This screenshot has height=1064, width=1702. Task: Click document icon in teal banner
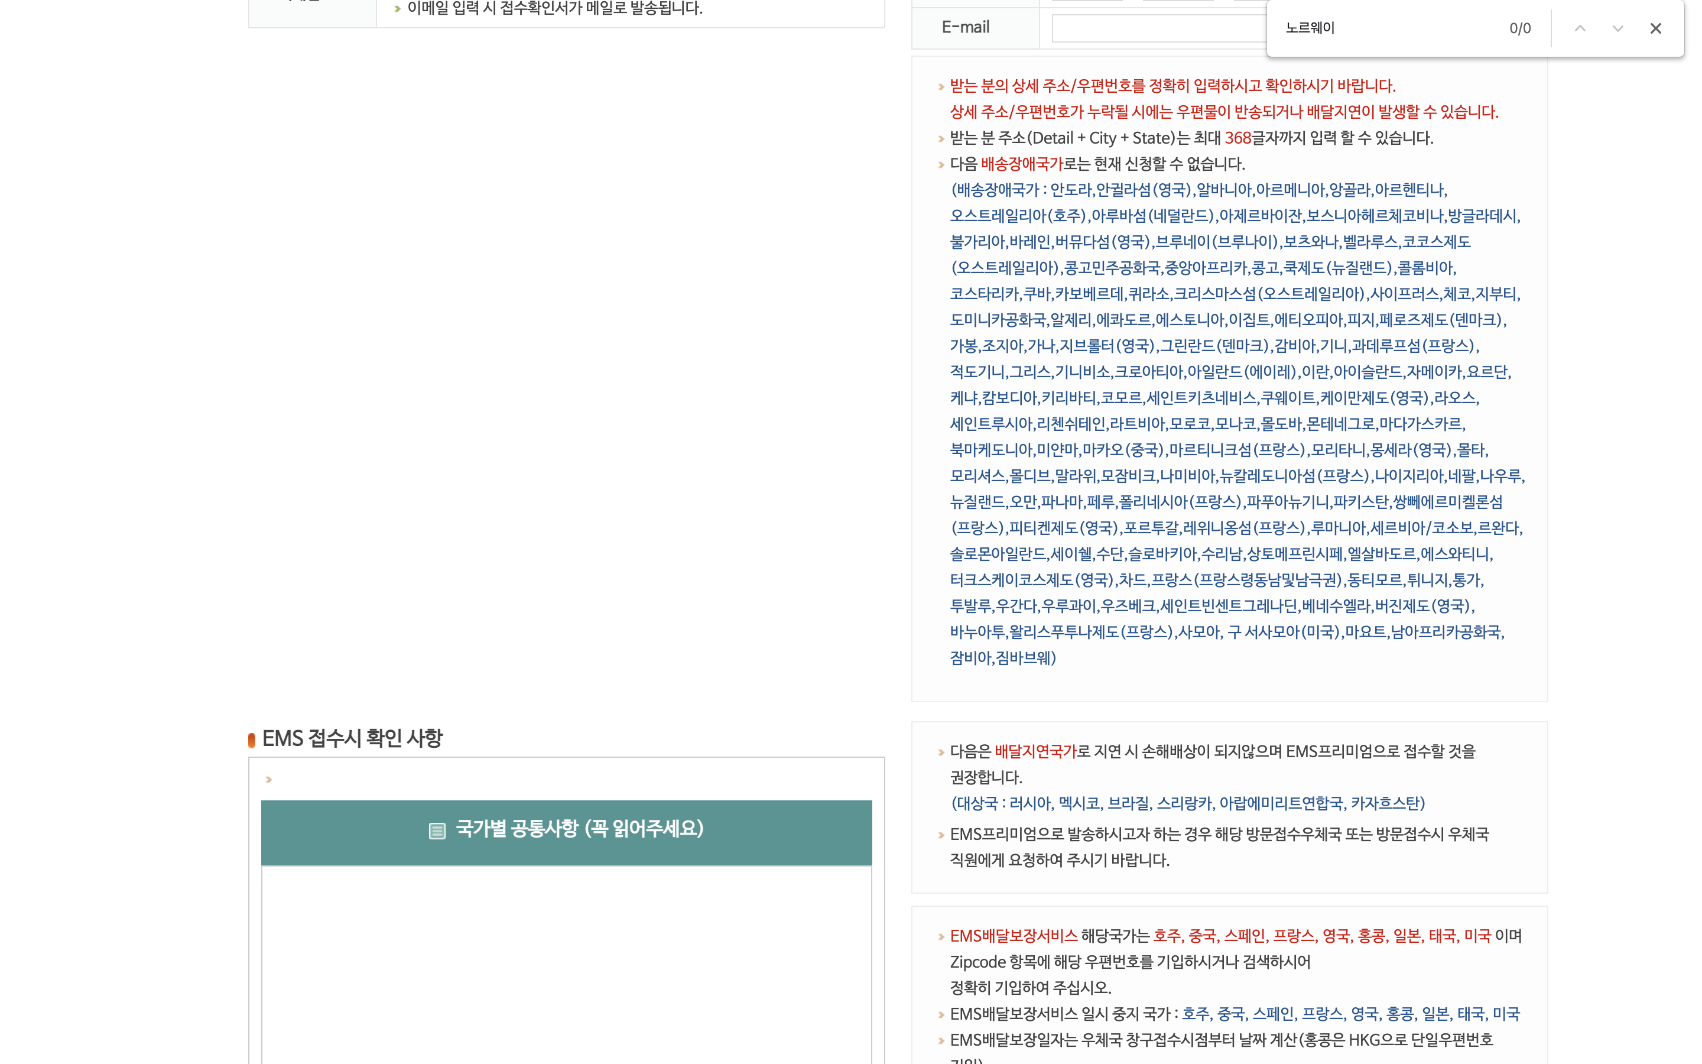click(x=437, y=831)
